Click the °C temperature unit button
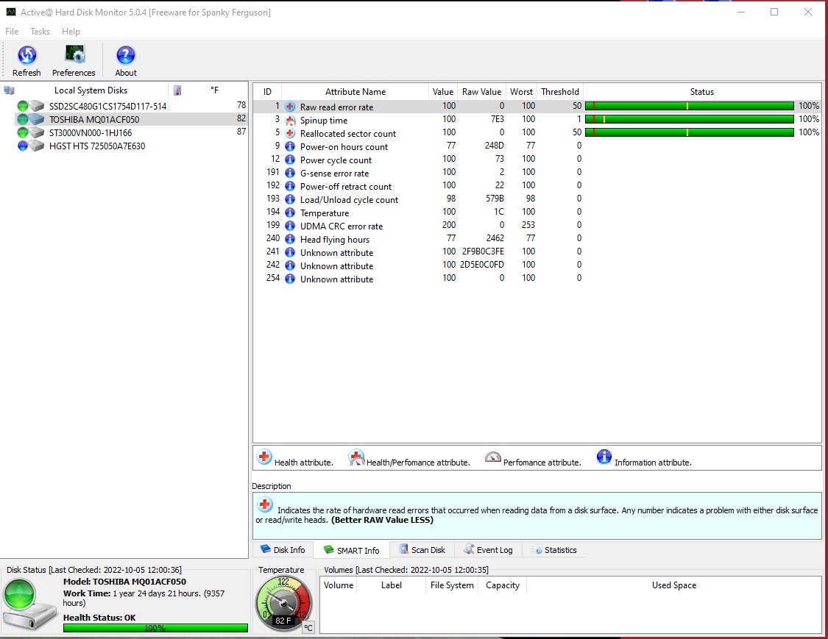The width and height of the screenshot is (828, 639). pyautogui.click(x=309, y=627)
